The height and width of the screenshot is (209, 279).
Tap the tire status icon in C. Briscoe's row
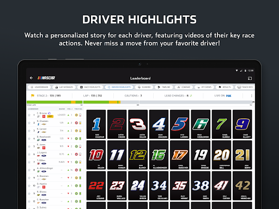(x=76, y=115)
